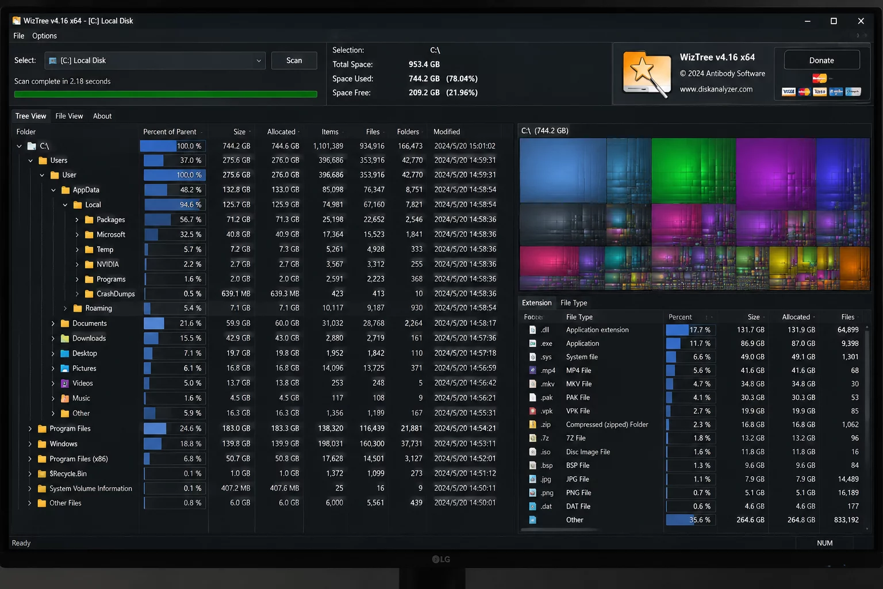Click the .png file type icon

click(533, 493)
